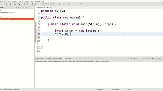Jump to Previous Annotation icon
This screenshot has height=91, width=163.
click(x=64, y=4)
